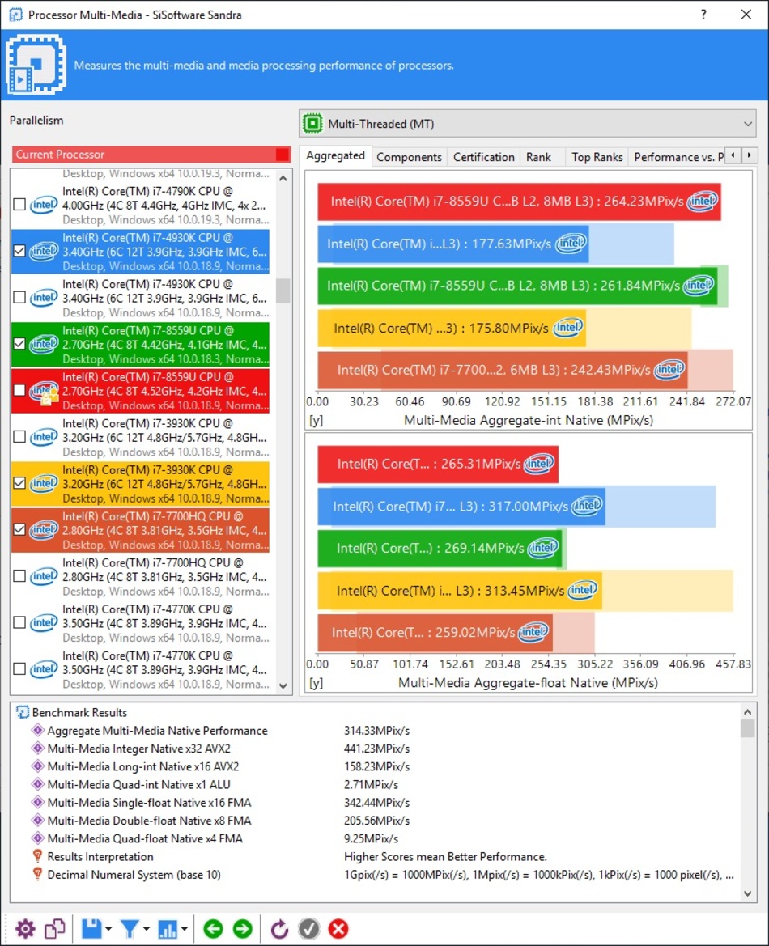Image resolution: width=769 pixels, height=946 pixels.
Task: Click the green 261.84MPix/s result bar
Action: tap(517, 286)
